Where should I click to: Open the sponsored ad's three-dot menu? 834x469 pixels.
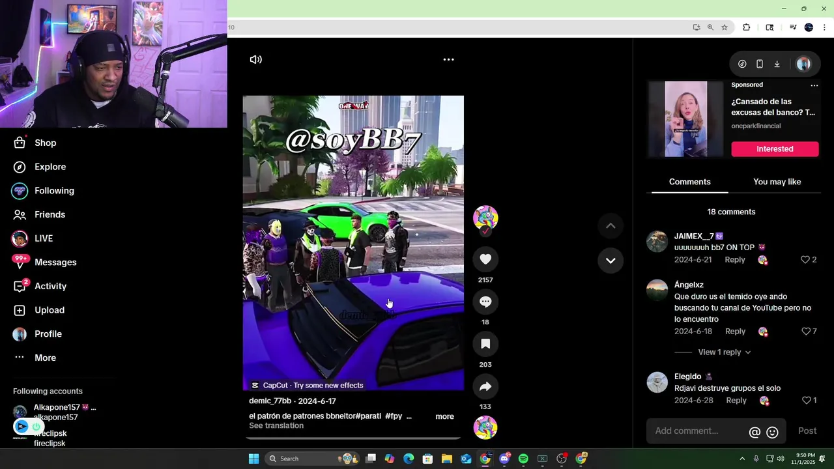(x=814, y=85)
